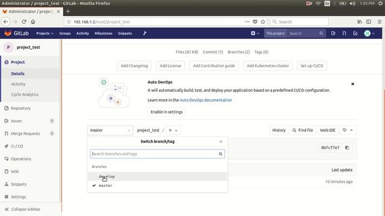Toggle Firefox sidebar view icon
The width and height of the screenshot is (385, 216).
pos(369,22)
